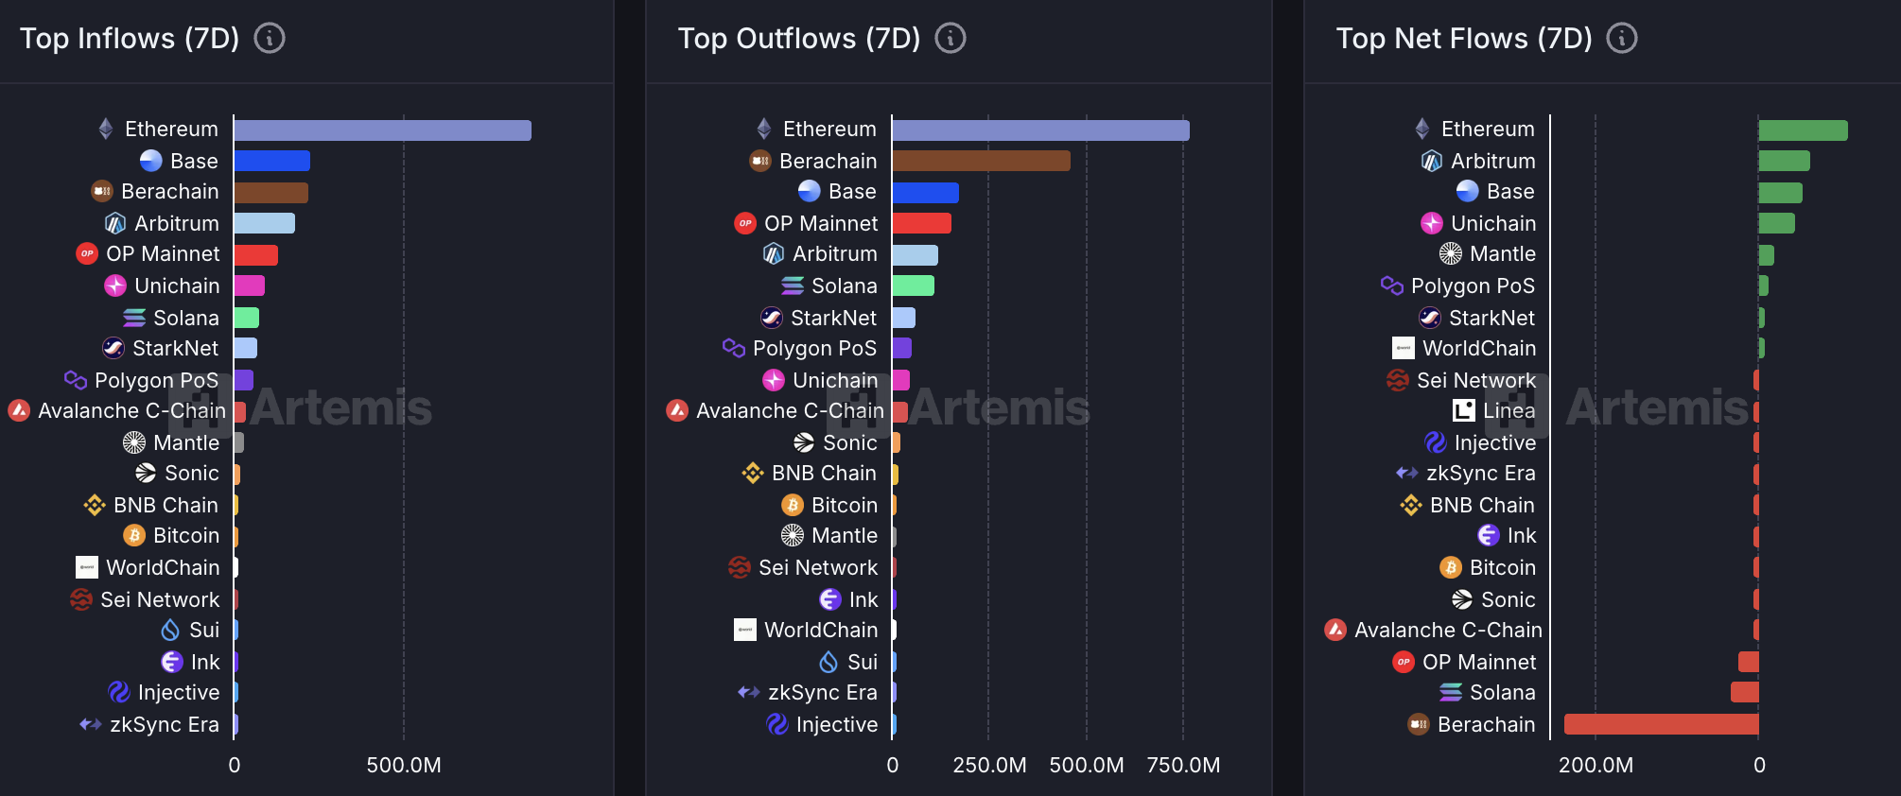The image size is (1901, 796).
Task: Click the Top Inflows (7D) title
Action: 130,38
